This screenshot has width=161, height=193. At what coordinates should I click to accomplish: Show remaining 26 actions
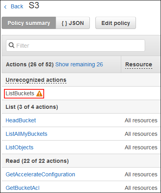[x=79, y=64]
